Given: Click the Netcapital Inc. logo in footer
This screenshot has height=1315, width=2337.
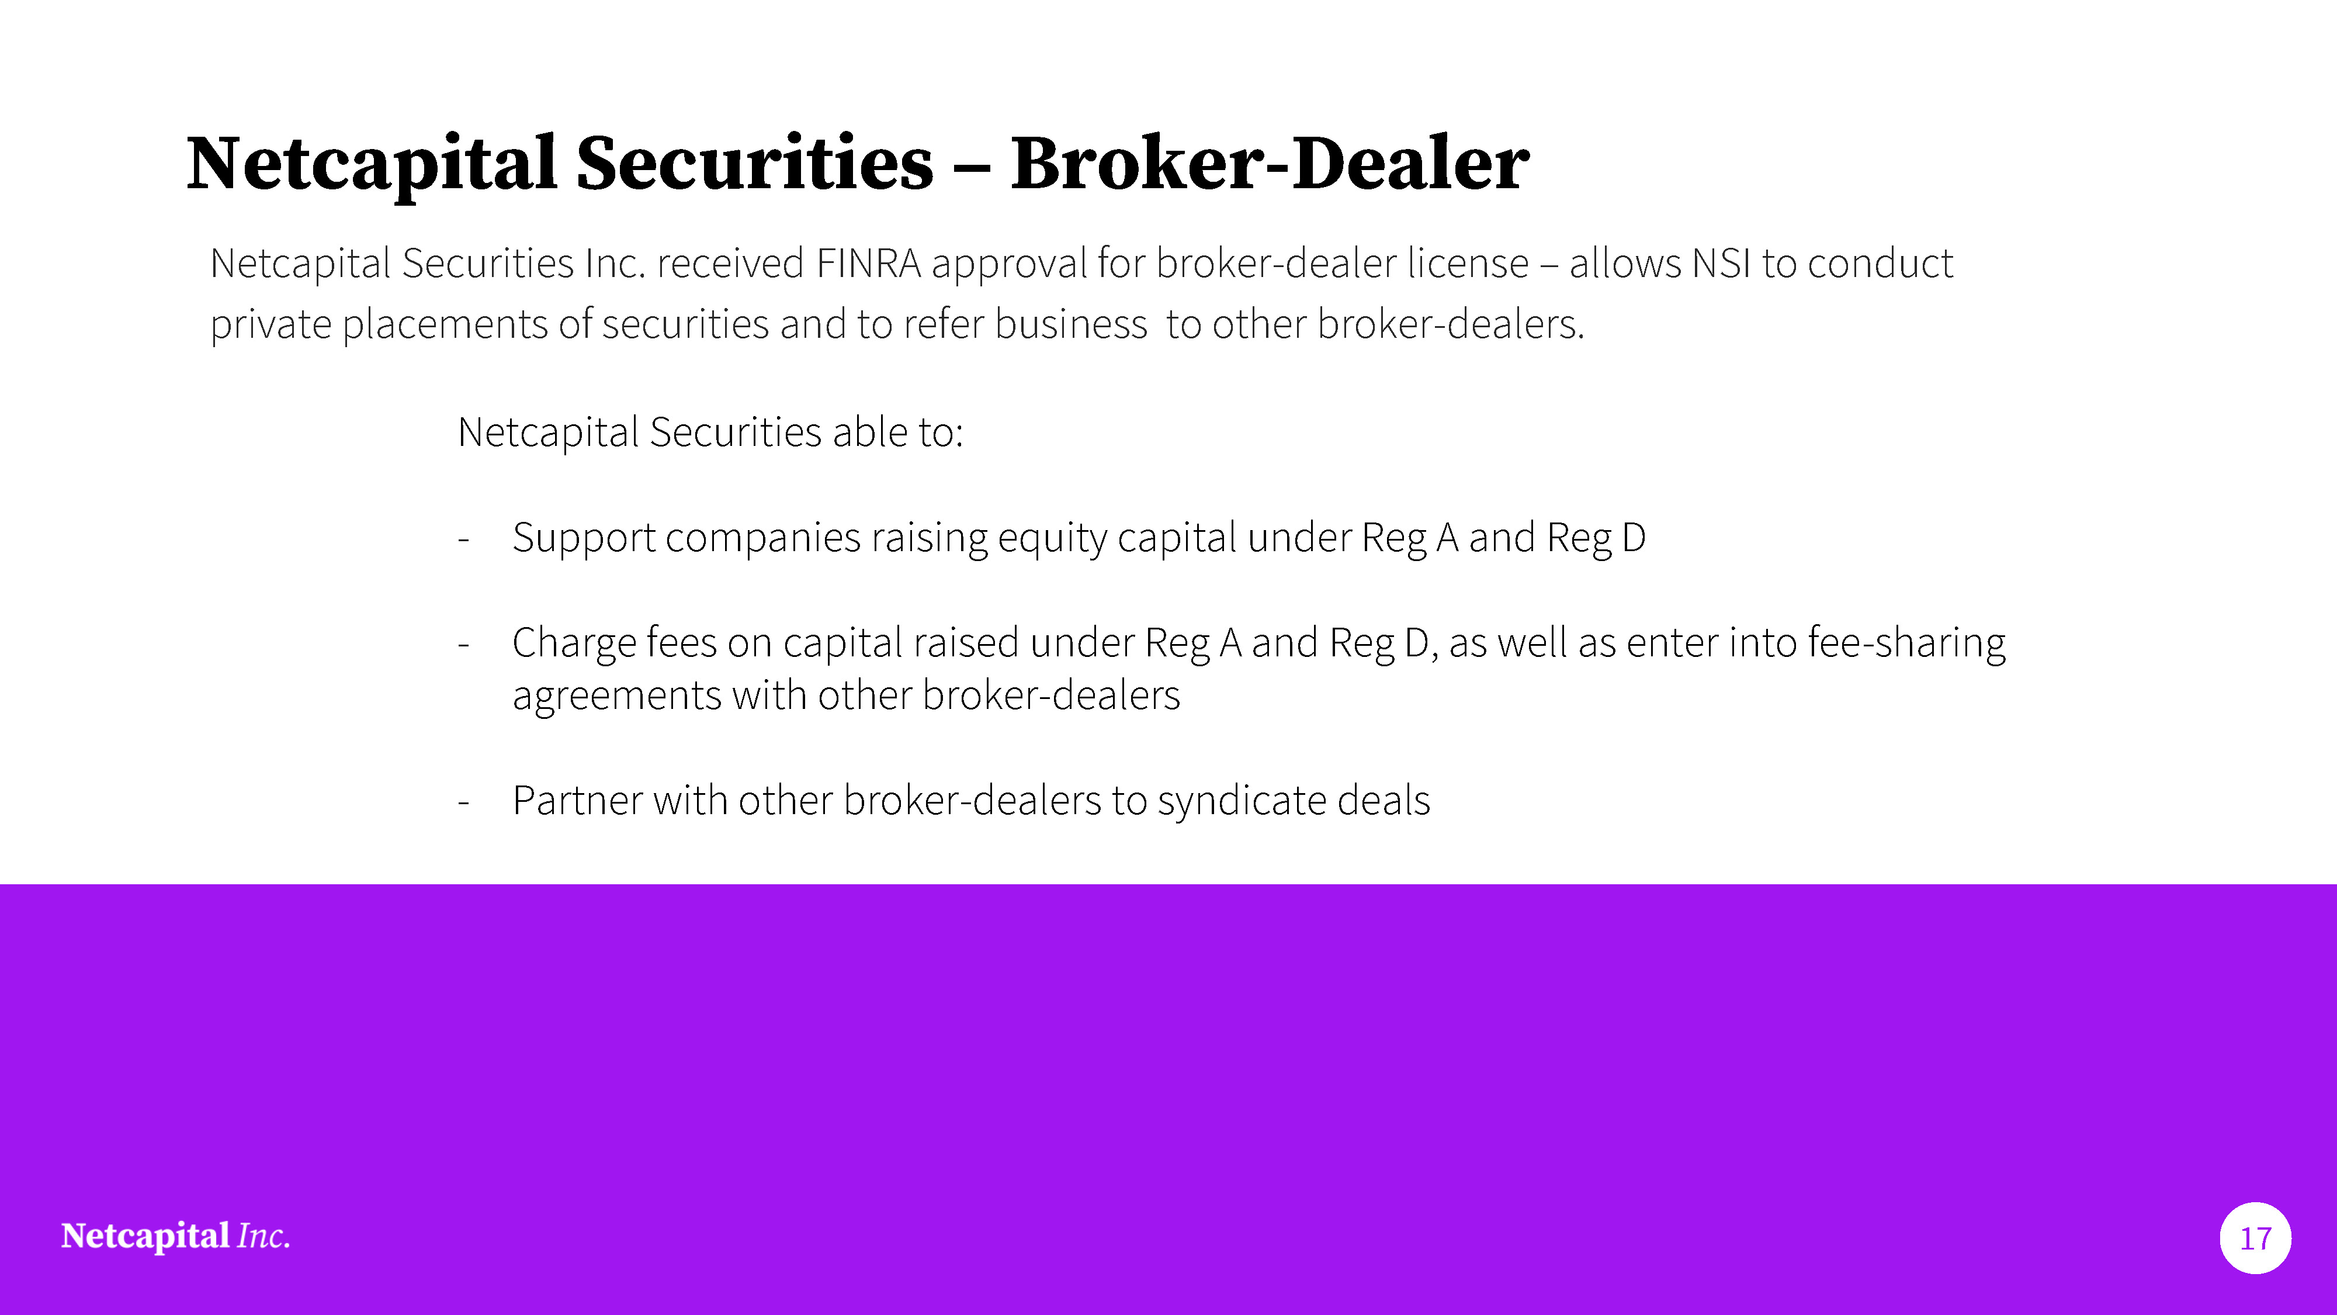Looking at the screenshot, I should tap(175, 1236).
